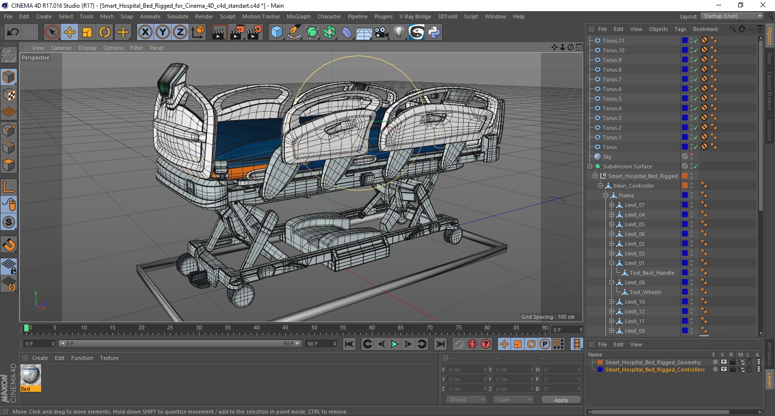Toggle Position keyframe recording icon
The width and height of the screenshot is (775, 416).
click(504, 344)
